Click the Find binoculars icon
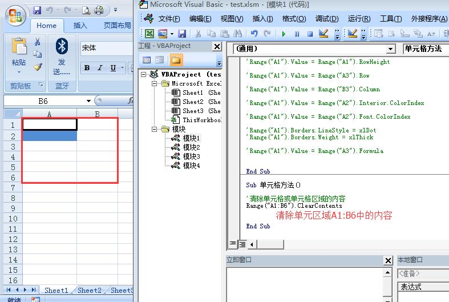 click(238, 34)
